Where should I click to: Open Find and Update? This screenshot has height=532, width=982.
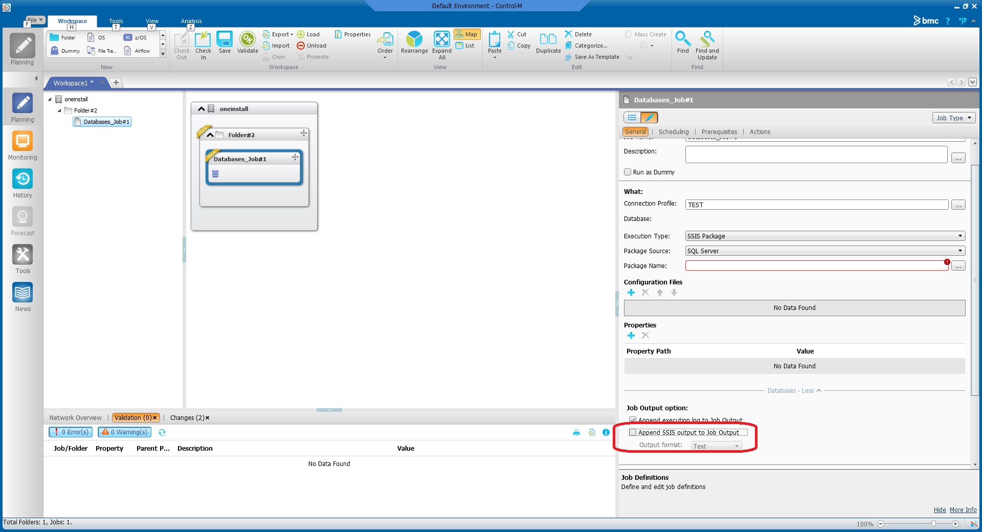coord(707,46)
